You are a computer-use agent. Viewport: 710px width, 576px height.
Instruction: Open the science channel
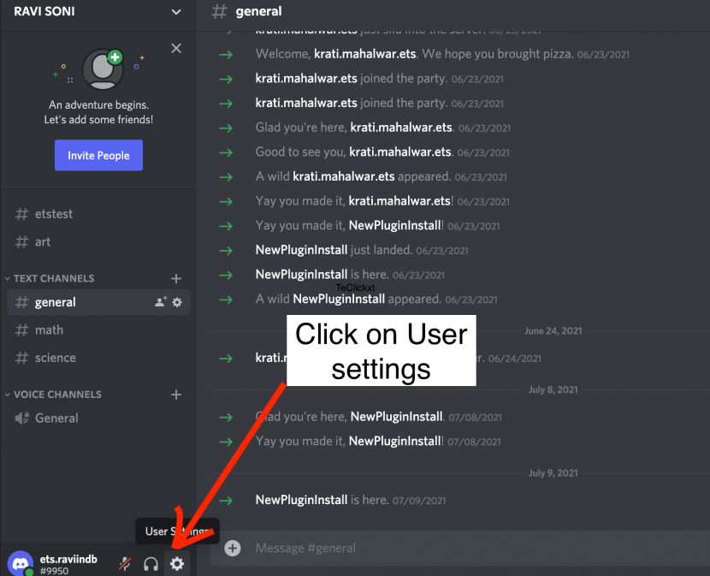[56, 358]
